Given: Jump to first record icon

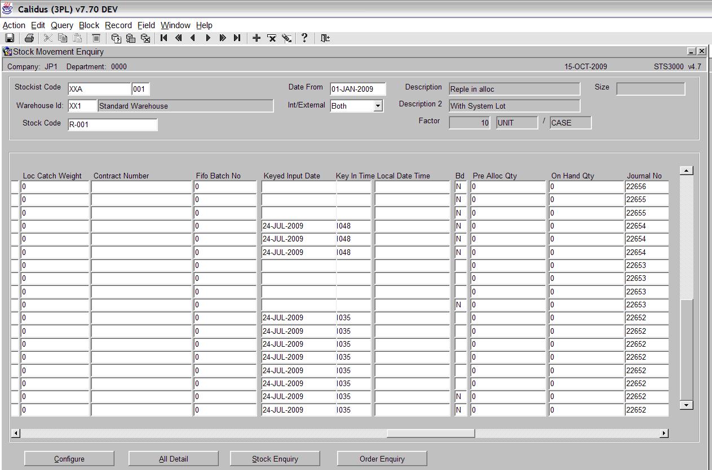Looking at the screenshot, I should click(x=164, y=38).
